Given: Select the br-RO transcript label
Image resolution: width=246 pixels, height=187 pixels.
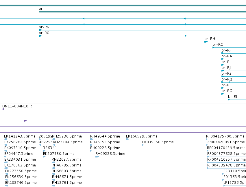Looking at the screenshot, I should (x=44, y=33).
